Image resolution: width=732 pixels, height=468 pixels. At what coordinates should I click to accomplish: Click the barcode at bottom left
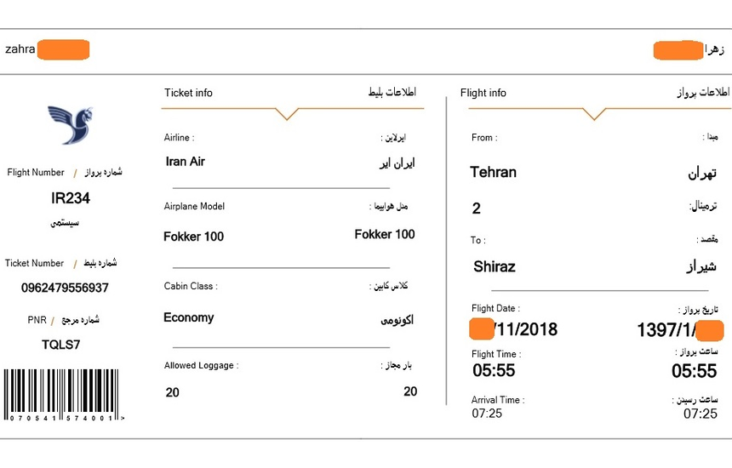(x=62, y=395)
